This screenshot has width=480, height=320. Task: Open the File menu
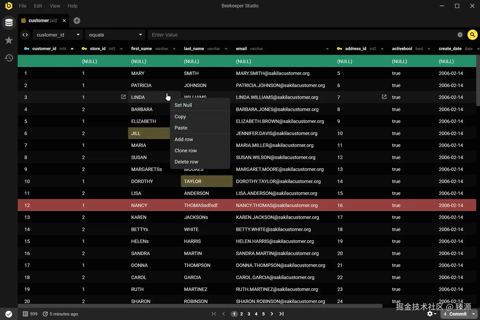point(23,6)
